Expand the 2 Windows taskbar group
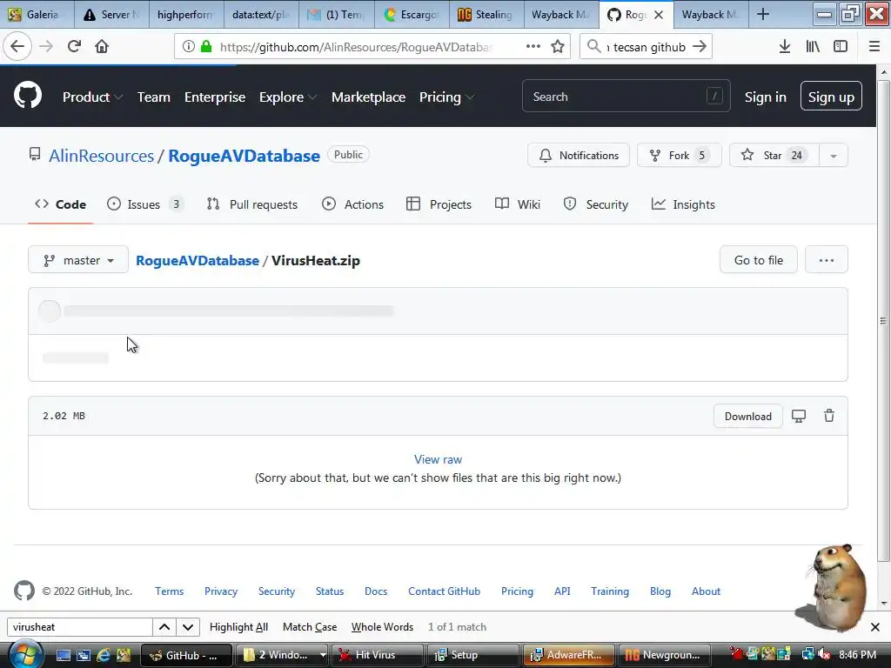The width and height of the screenshot is (891, 668). [x=282, y=655]
